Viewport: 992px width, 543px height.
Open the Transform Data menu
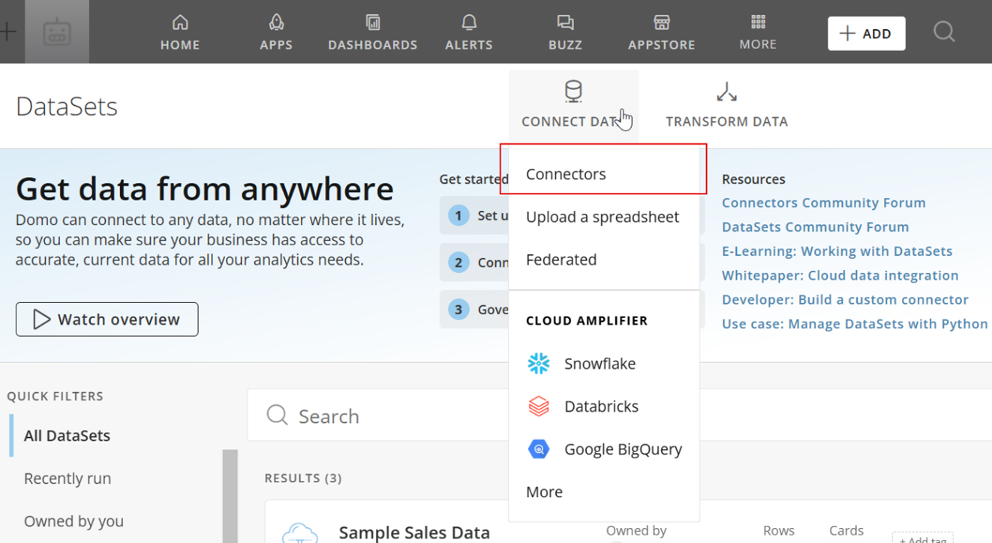[x=726, y=105]
